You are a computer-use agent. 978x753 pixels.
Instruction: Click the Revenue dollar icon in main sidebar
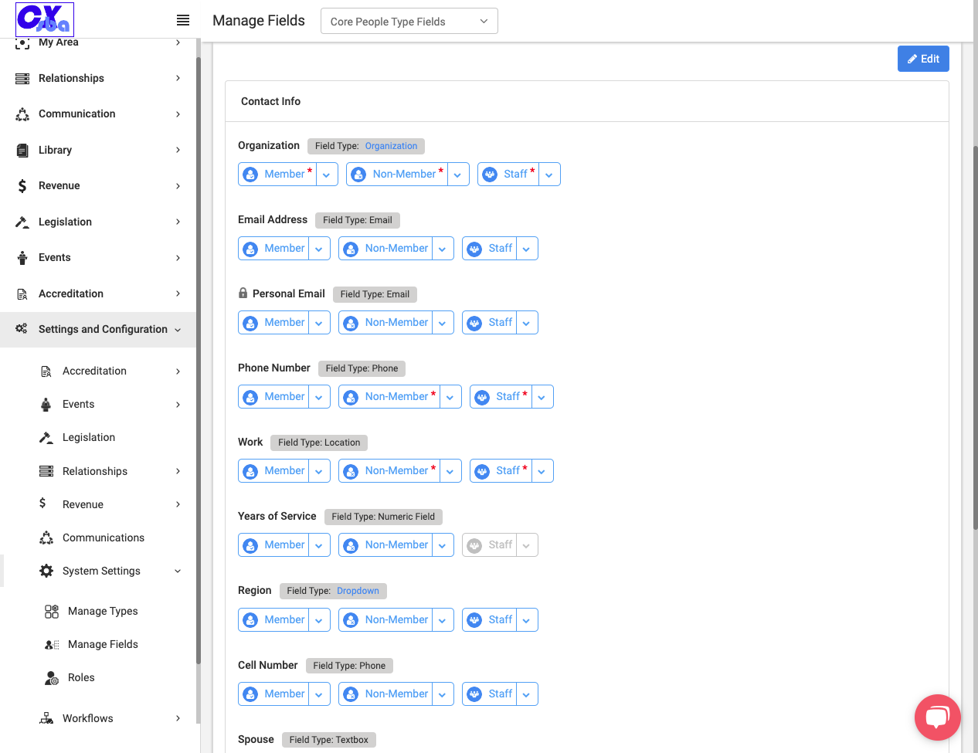tap(22, 186)
